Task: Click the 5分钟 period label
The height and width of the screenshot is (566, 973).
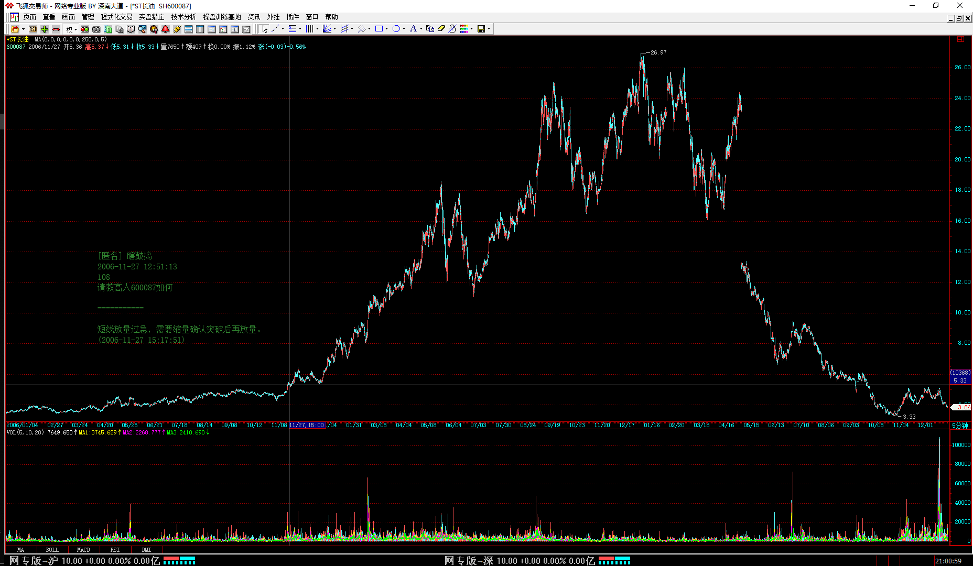Action: point(959,426)
